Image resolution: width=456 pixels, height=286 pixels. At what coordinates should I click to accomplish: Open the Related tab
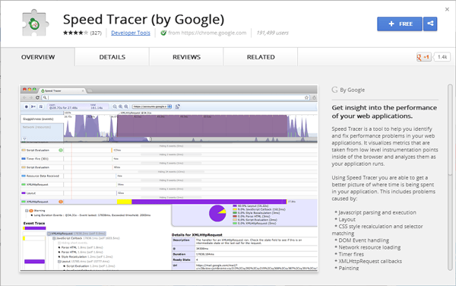point(261,57)
